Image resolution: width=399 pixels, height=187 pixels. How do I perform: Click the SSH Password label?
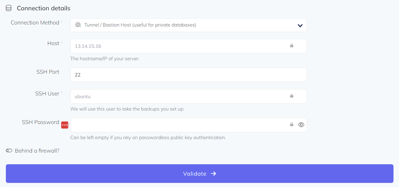(x=41, y=122)
